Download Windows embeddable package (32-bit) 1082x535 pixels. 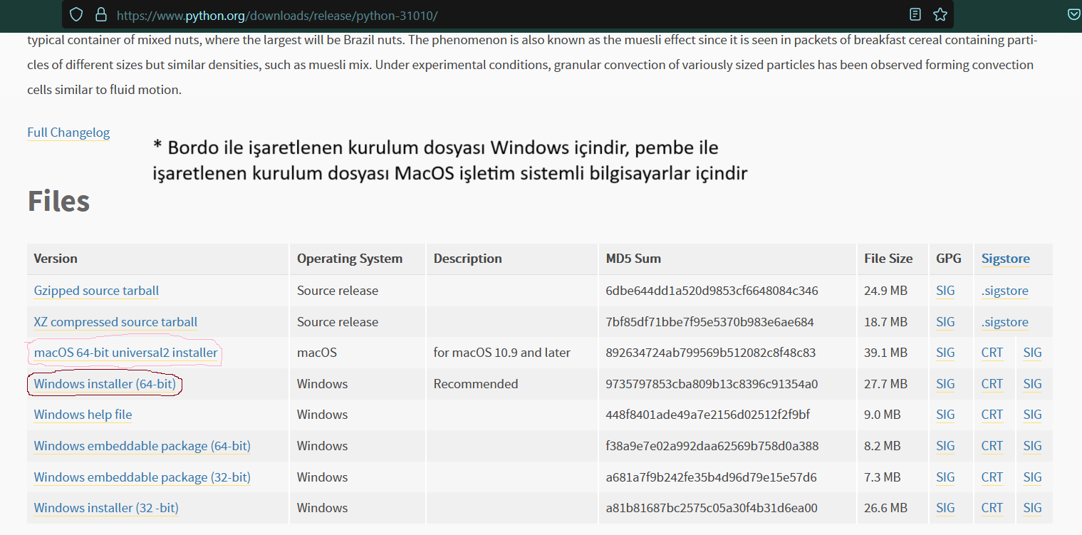(x=142, y=477)
